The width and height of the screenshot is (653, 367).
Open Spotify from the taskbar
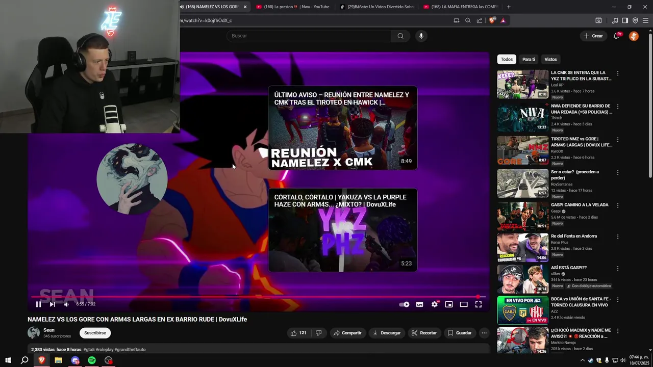click(92, 360)
